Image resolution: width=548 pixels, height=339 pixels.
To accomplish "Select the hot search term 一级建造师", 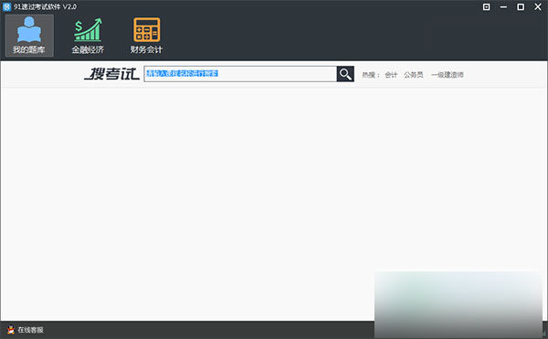I will coord(448,75).
